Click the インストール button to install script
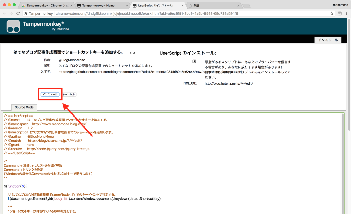 (50, 95)
